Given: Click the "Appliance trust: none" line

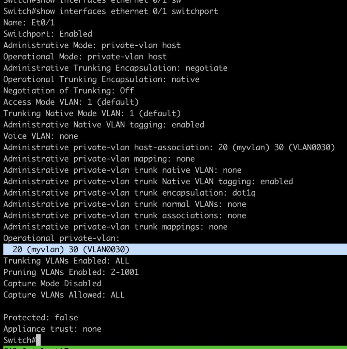Looking at the screenshot, I should tap(52, 329).
